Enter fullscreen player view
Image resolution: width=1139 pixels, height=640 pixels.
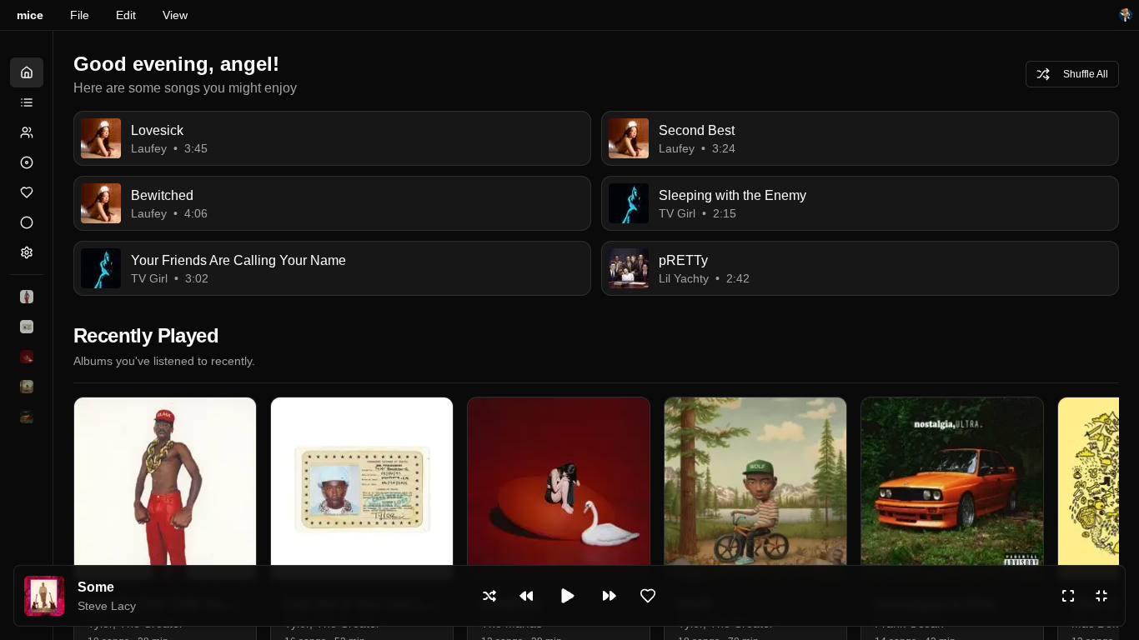(1067, 595)
